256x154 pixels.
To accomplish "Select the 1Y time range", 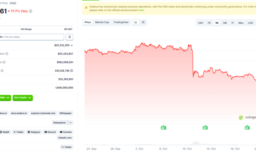I will click(x=232, y=23).
